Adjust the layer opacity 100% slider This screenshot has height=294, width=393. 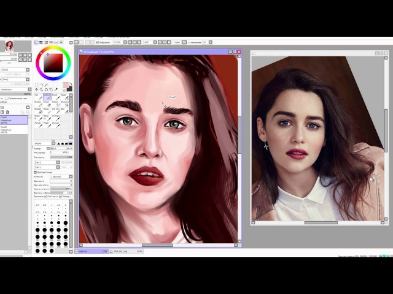(x=15, y=94)
